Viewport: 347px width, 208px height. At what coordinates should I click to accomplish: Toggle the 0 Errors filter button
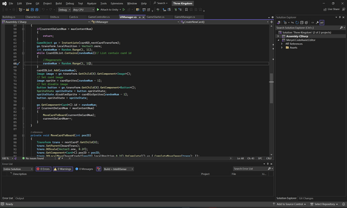pyautogui.click(x=43, y=169)
